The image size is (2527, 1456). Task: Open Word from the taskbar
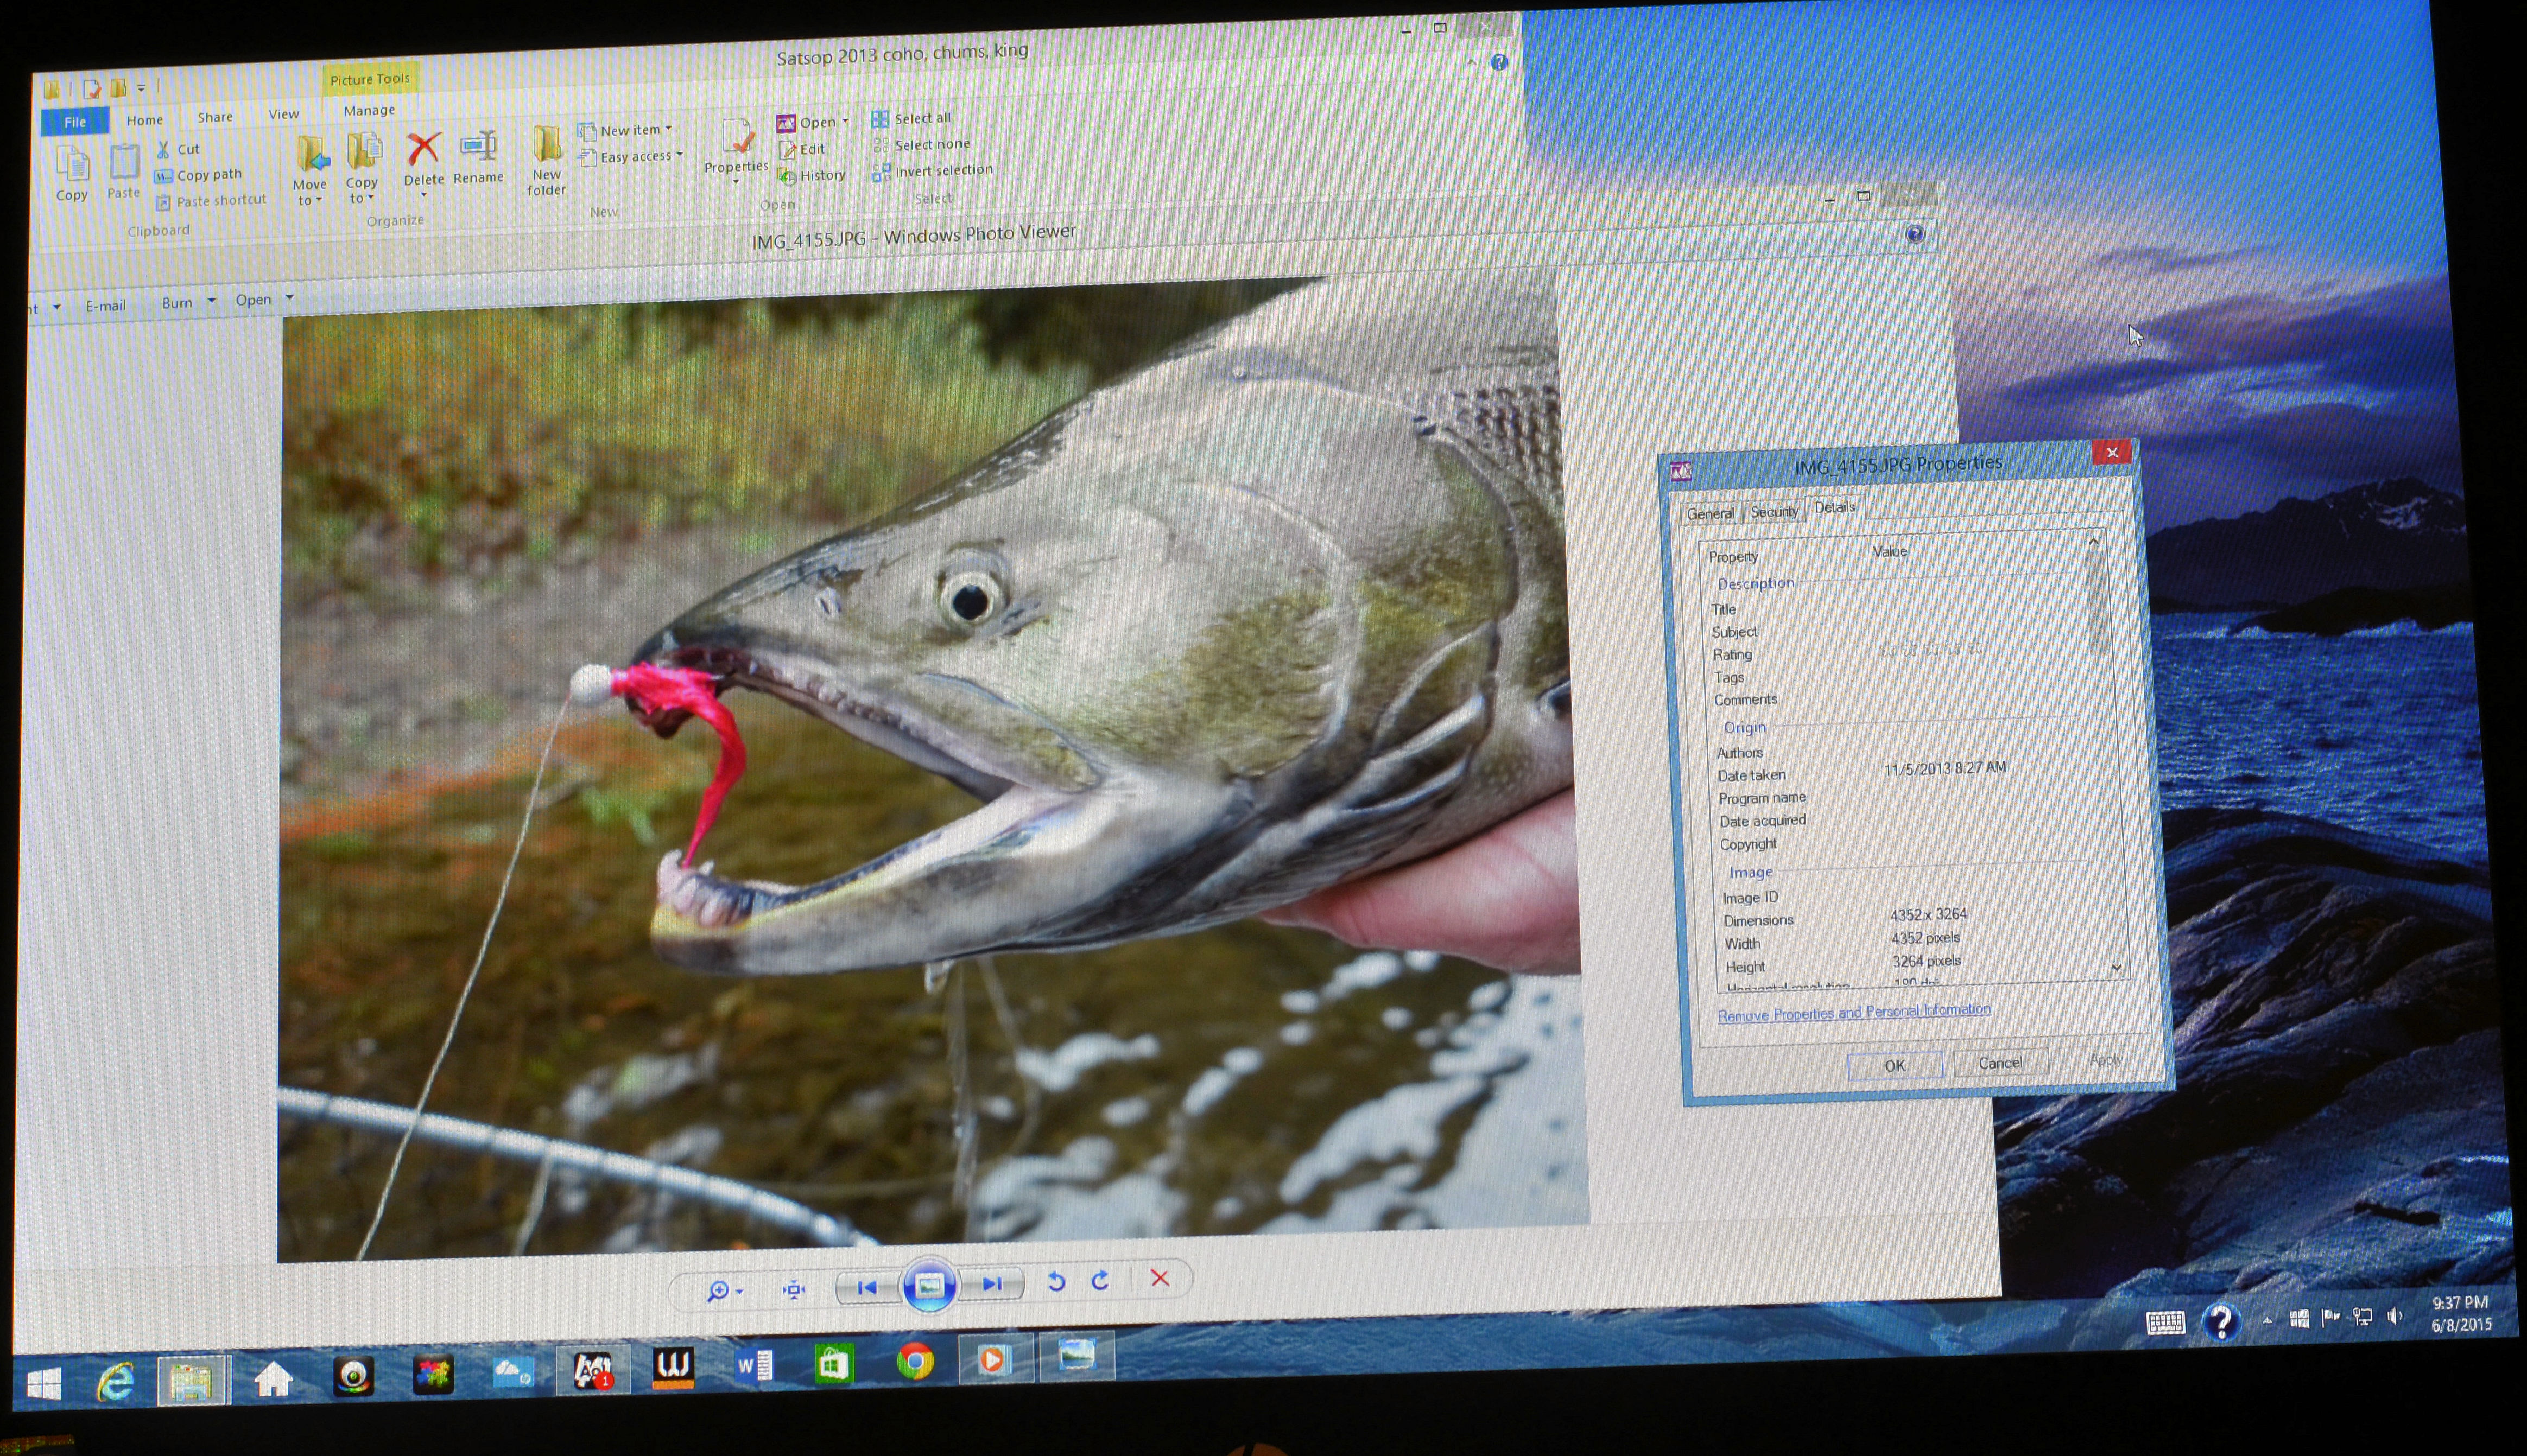tap(754, 1365)
